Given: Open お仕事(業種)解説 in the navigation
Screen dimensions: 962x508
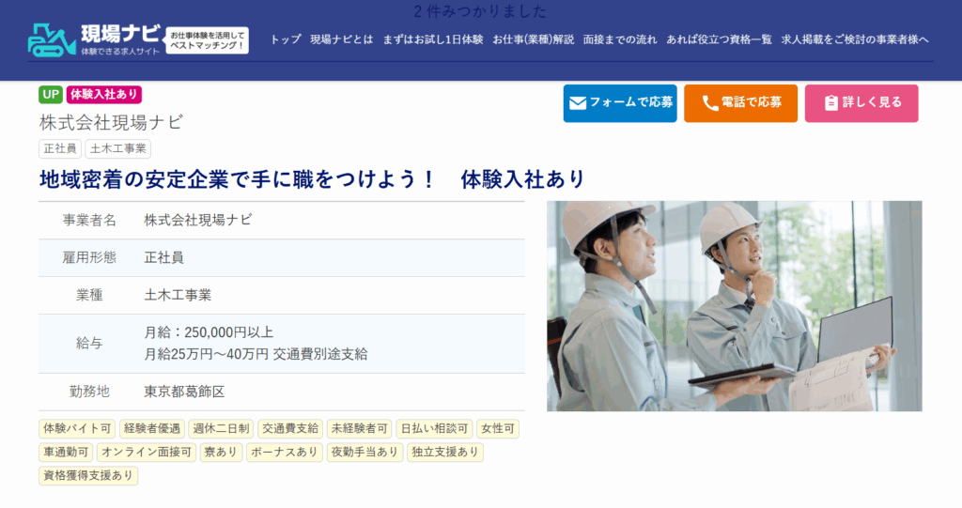Looking at the screenshot, I should [x=533, y=39].
